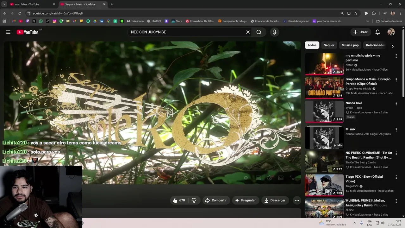Open options for 'Nunca tuve' video

(396, 104)
